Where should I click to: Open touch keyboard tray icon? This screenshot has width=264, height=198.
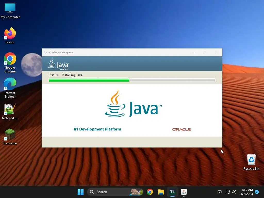(x=219, y=192)
